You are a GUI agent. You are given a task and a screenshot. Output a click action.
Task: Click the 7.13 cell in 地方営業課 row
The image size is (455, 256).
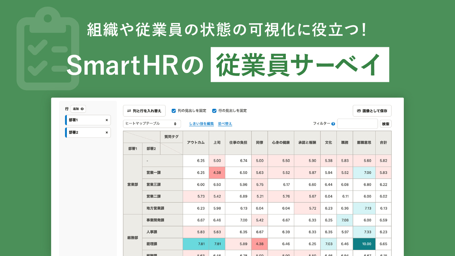(x=364, y=208)
